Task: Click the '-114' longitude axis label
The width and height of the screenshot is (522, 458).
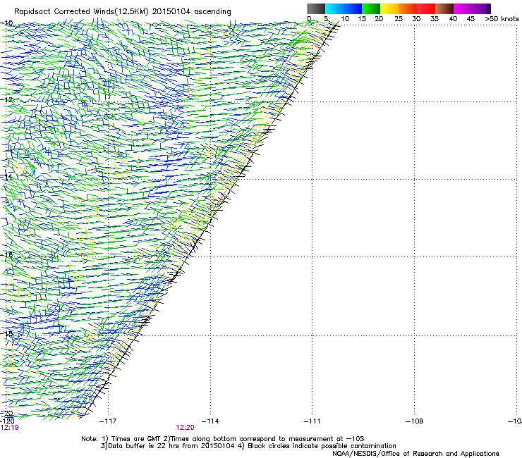Action: point(210,421)
